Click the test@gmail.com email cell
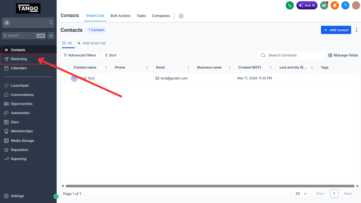This screenshot has width=361, height=203. click(174, 78)
